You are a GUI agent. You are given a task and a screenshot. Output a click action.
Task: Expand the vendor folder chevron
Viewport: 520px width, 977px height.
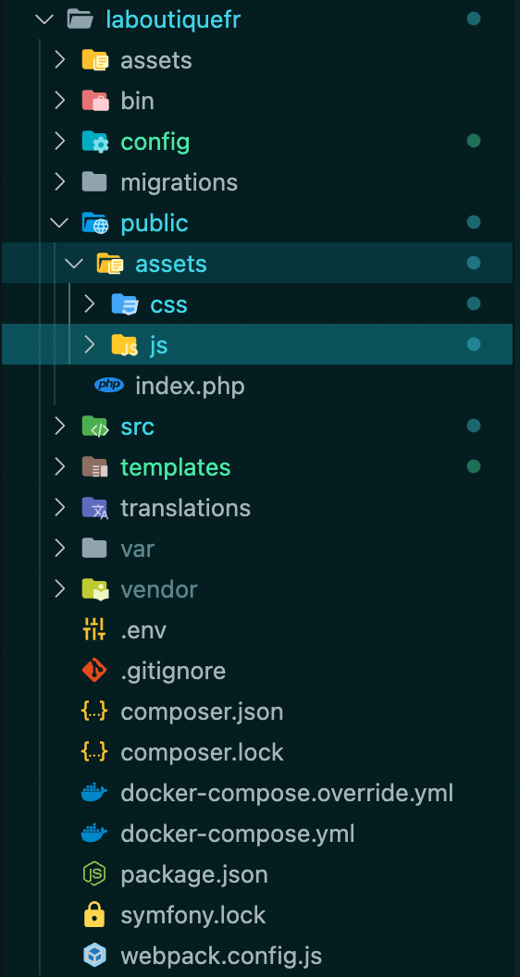pyautogui.click(x=60, y=588)
